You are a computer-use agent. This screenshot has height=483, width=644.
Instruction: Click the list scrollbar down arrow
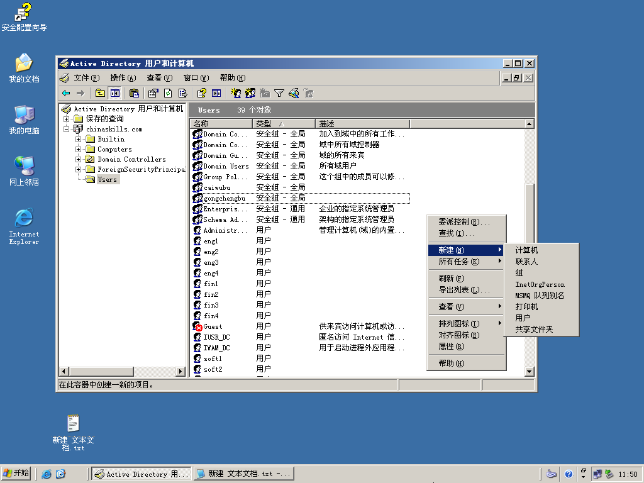530,372
